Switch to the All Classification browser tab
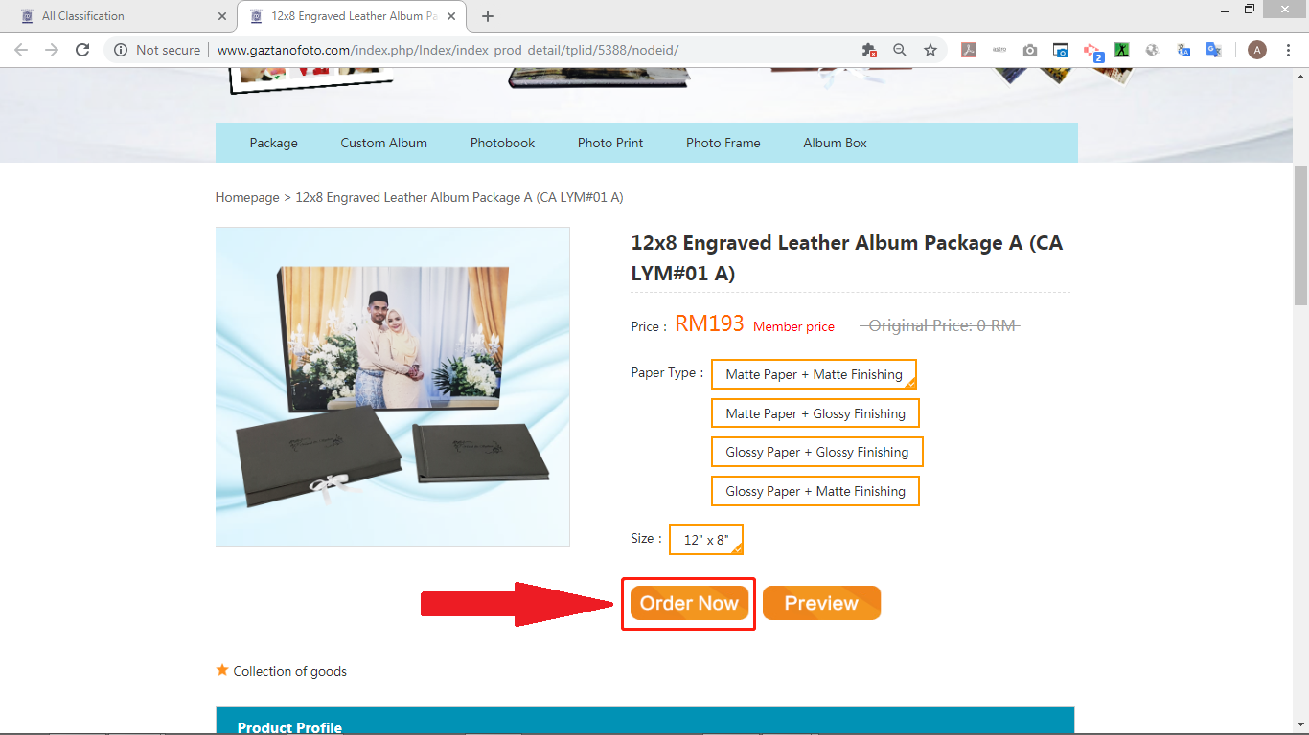This screenshot has width=1309, height=735. coord(119,16)
